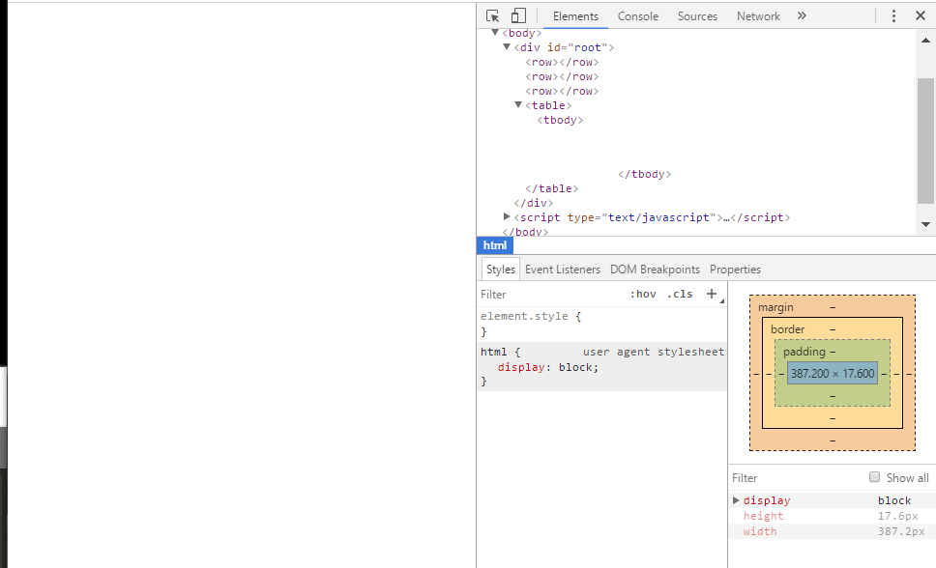
Task: Click the element.style rule
Action: (x=531, y=316)
